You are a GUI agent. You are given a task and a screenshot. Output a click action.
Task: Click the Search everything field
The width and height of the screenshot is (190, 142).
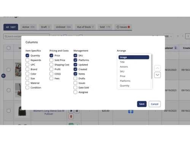pyautogui.click(x=27, y=36)
